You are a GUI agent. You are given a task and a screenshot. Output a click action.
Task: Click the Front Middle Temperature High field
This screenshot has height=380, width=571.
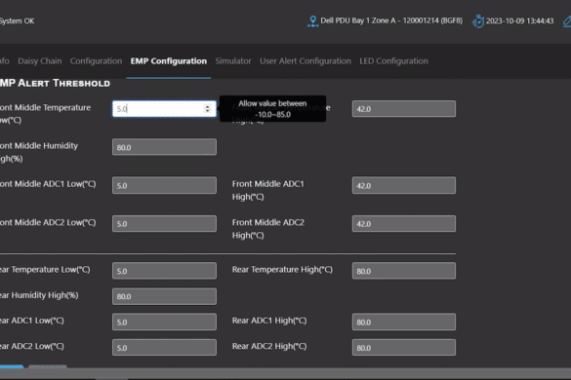coord(404,109)
